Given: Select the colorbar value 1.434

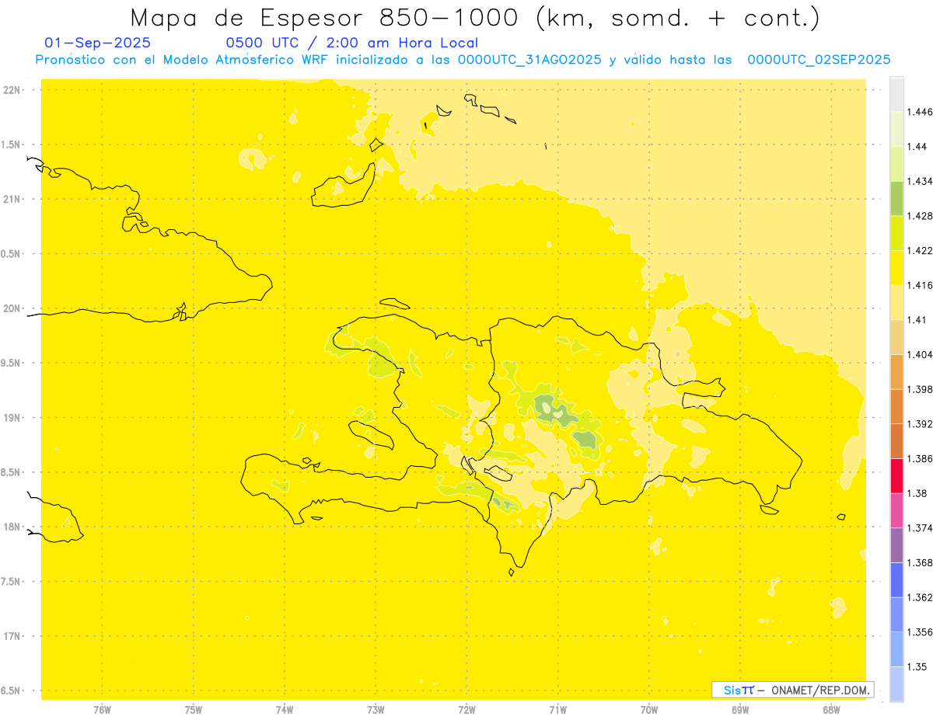Looking at the screenshot, I should pyautogui.click(x=920, y=181).
